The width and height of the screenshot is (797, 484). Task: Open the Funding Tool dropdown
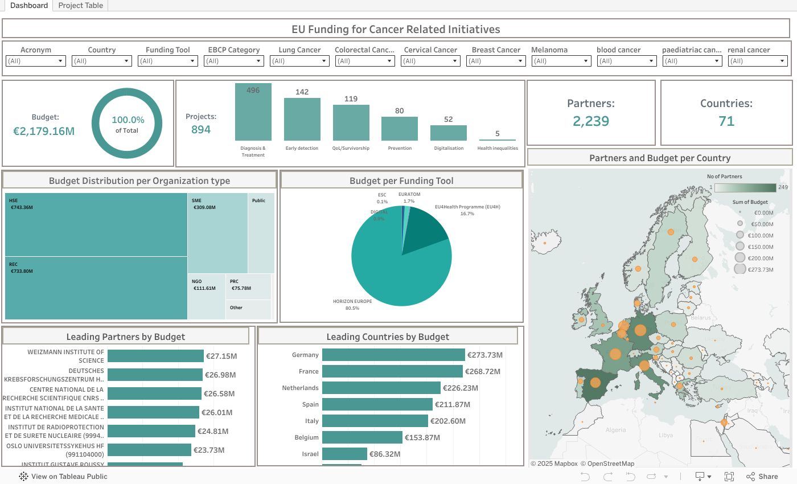click(x=167, y=61)
